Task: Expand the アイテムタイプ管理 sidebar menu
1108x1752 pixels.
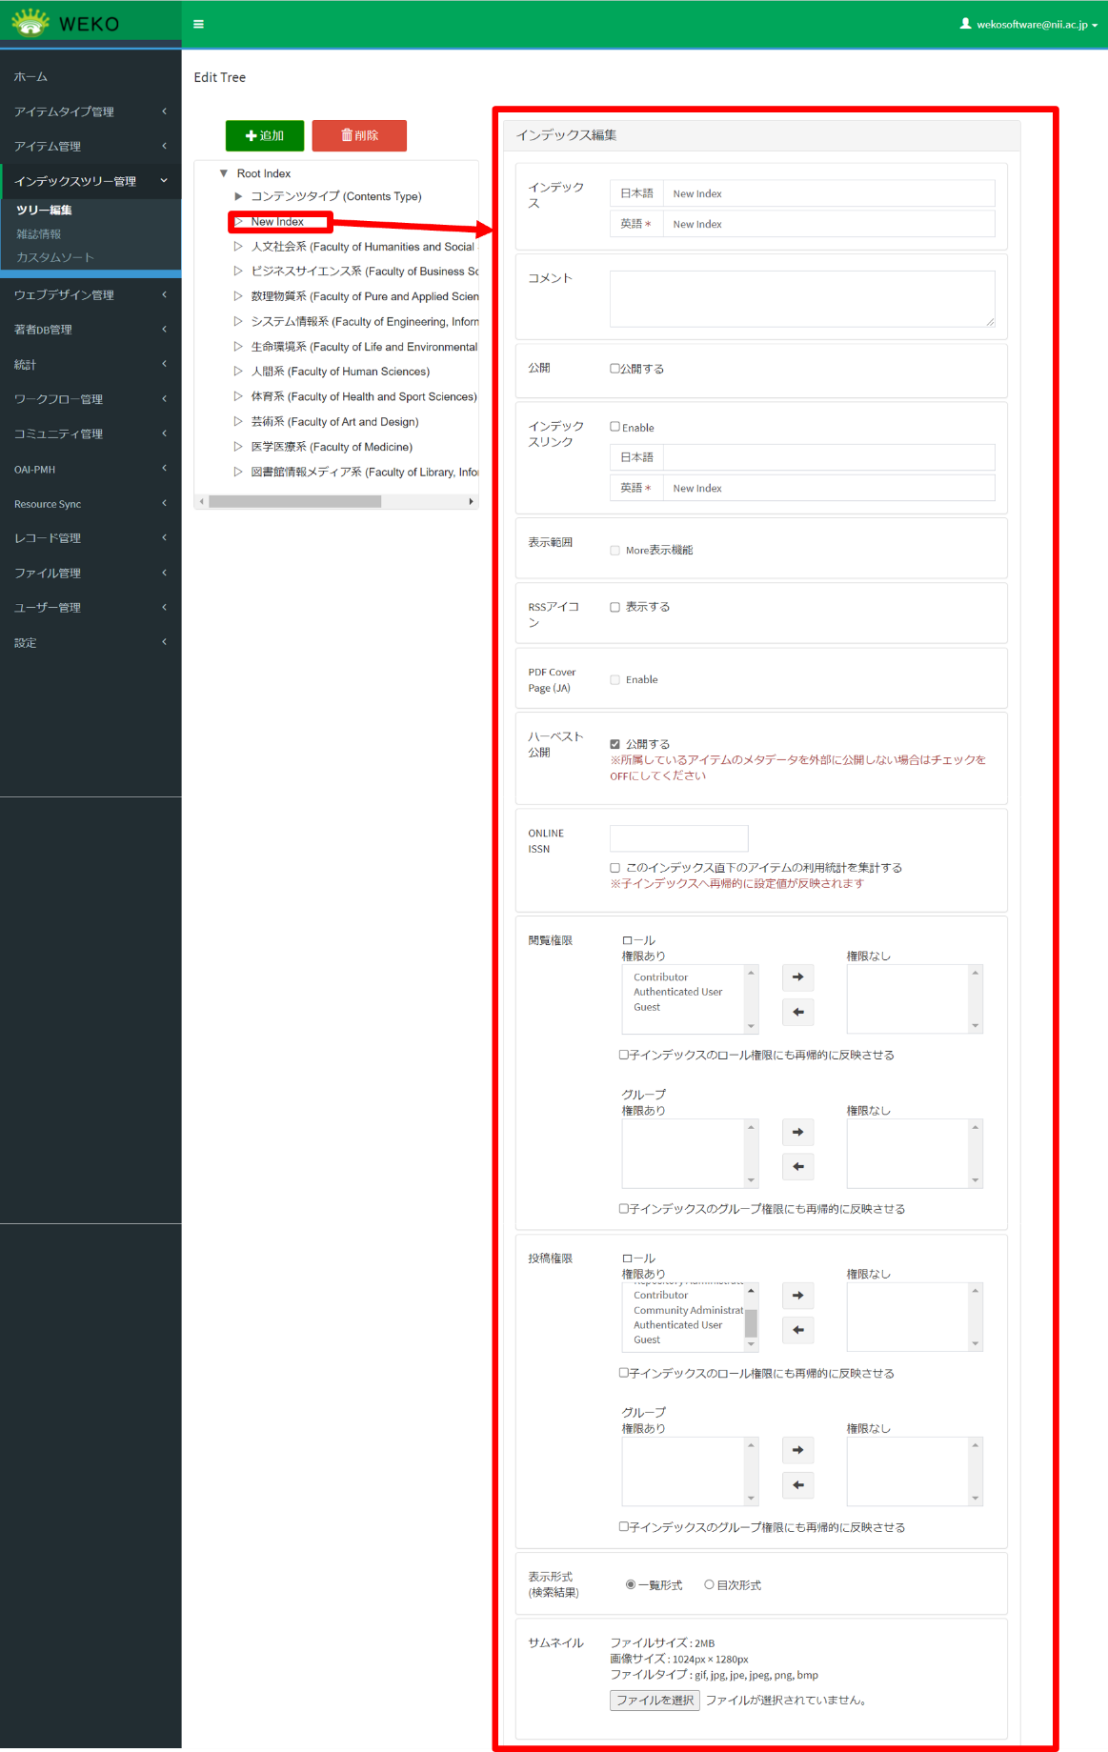Action: [x=91, y=111]
